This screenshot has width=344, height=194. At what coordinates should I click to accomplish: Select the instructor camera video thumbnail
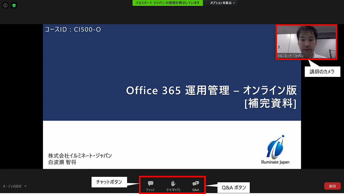[x=306, y=42]
